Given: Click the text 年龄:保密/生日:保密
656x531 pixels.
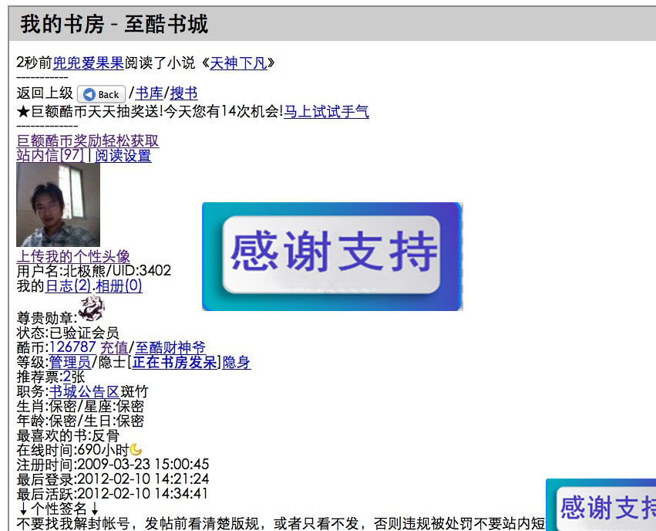Looking at the screenshot, I should coord(80,421).
